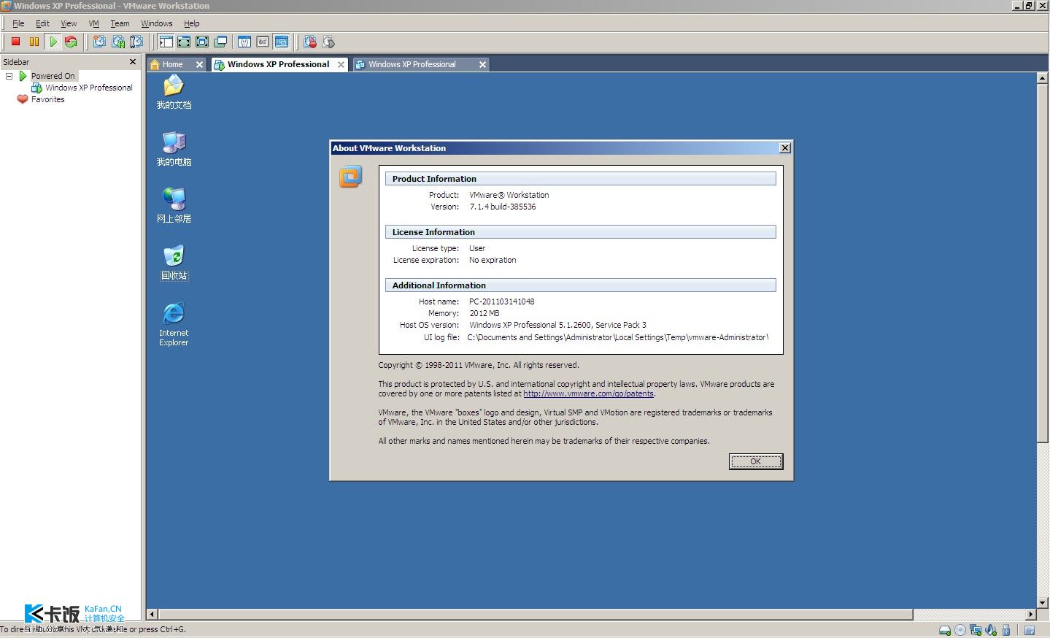Close the inactive Windows XP Professional tab
Screen dimensions: 1050x638
tap(482, 64)
